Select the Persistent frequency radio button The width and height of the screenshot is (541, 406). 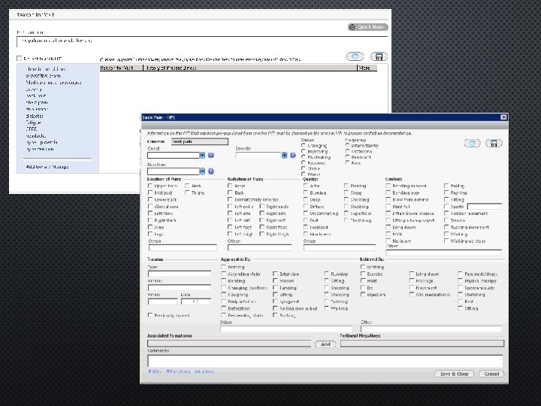click(347, 157)
